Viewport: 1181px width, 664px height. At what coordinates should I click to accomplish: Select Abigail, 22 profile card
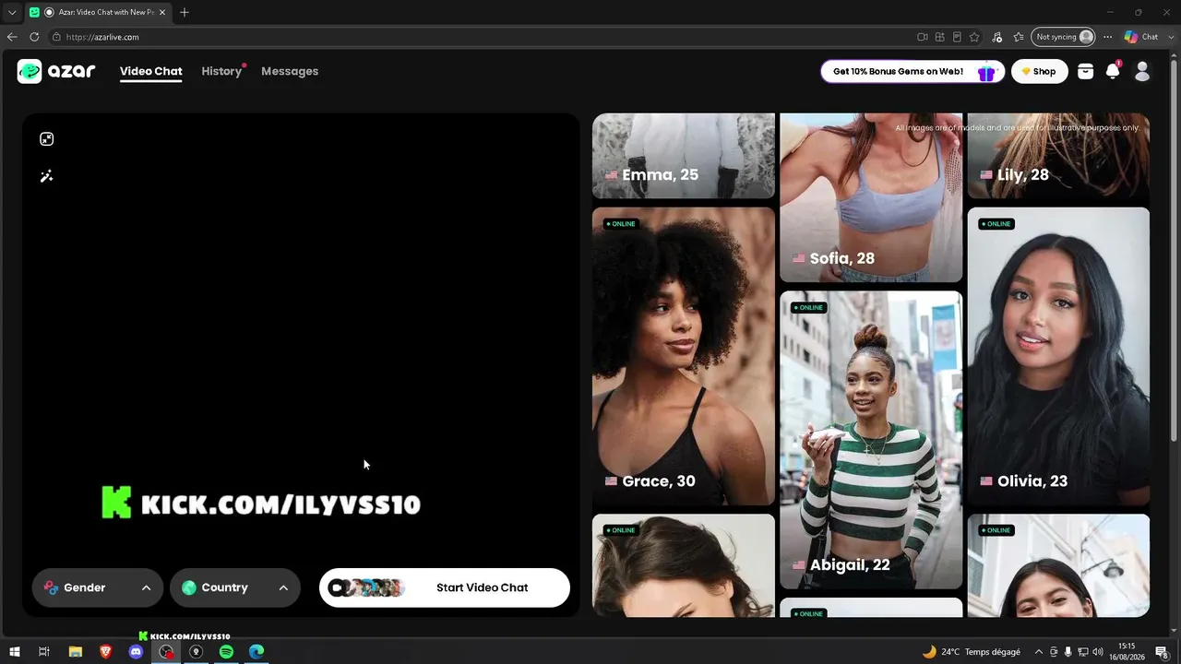click(x=871, y=440)
